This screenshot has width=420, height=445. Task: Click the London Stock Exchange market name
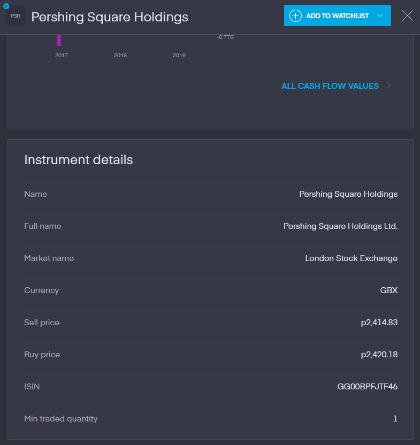point(351,258)
